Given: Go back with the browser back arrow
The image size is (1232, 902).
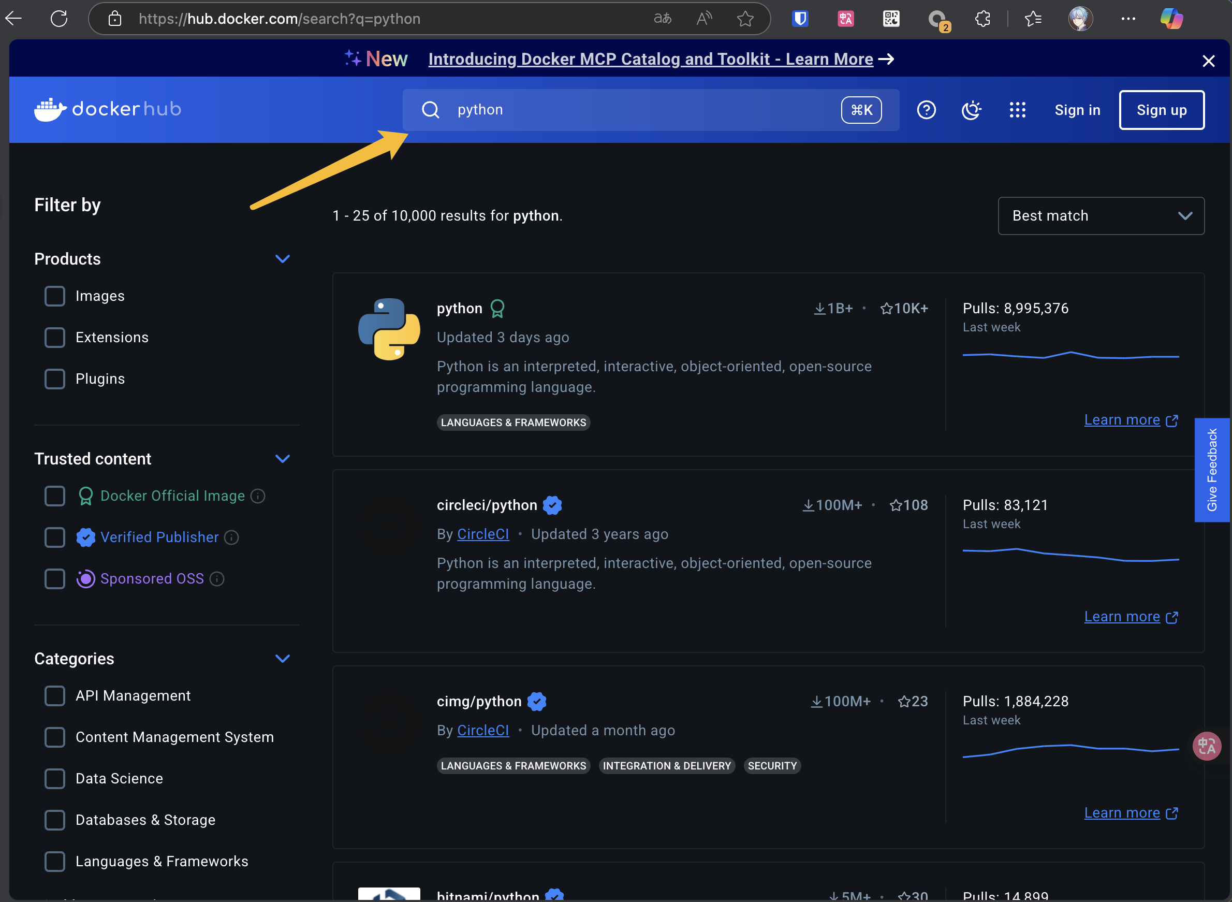Looking at the screenshot, I should 13,19.
